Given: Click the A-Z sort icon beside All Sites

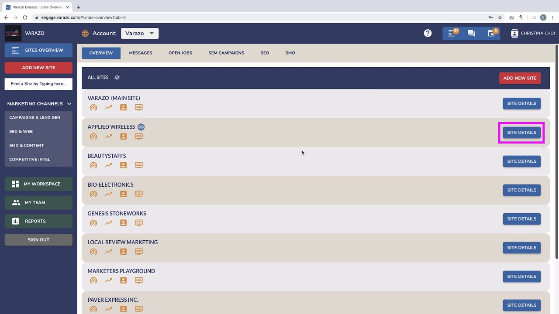Looking at the screenshot, I should coord(117,78).
